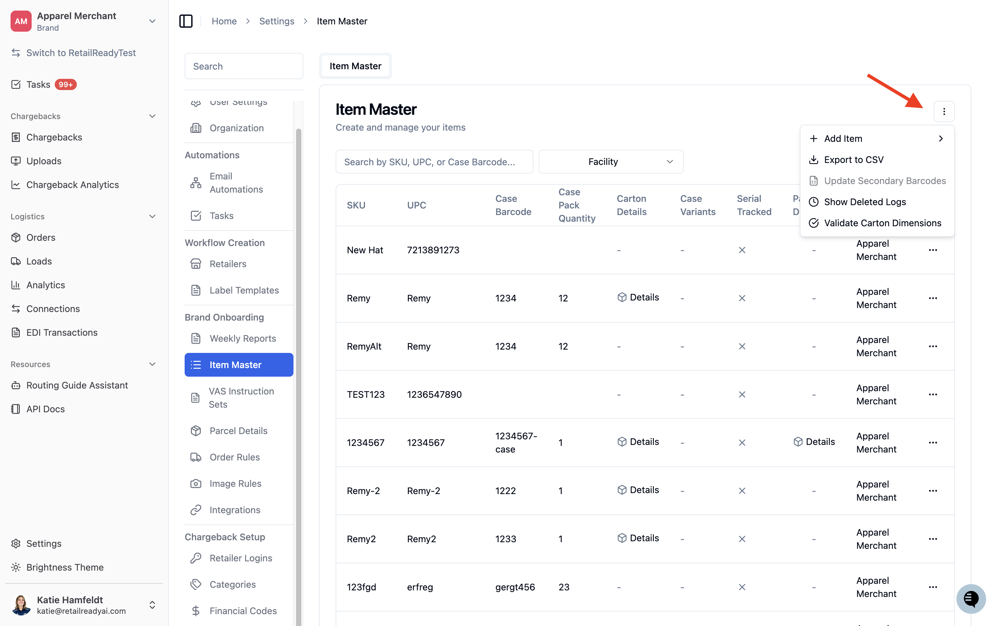Open row actions for RemyAlt item

pos(932,346)
